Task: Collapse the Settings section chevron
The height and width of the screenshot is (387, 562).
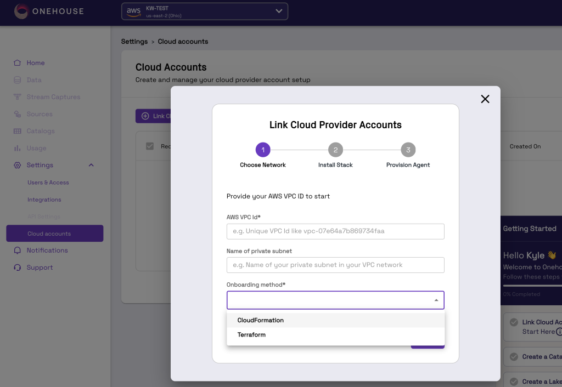Action: point(91,164)
